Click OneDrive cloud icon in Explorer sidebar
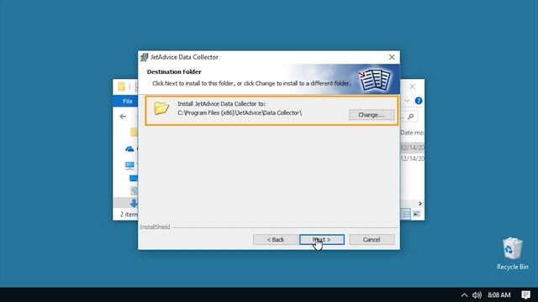The width and height of the screenshot is (538, 302). (129, 149)
